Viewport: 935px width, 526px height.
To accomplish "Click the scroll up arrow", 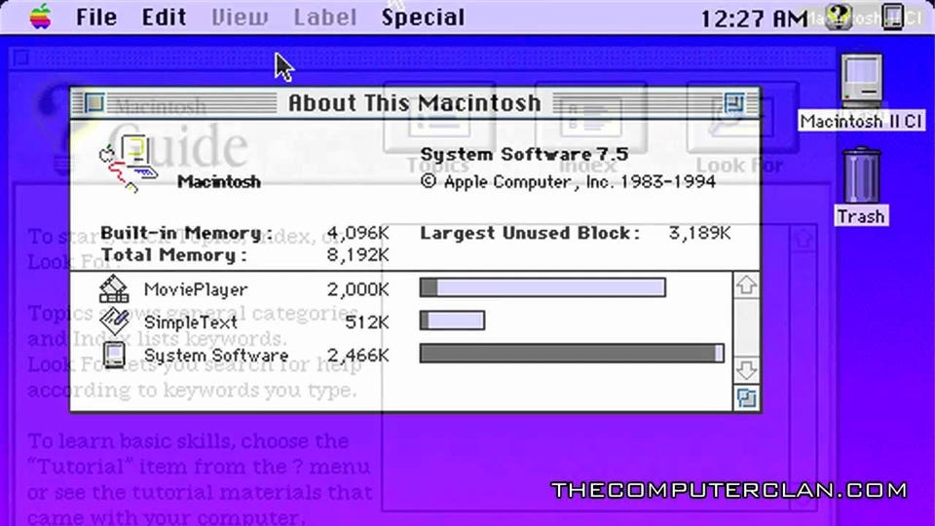I will (x=746, y=285).
